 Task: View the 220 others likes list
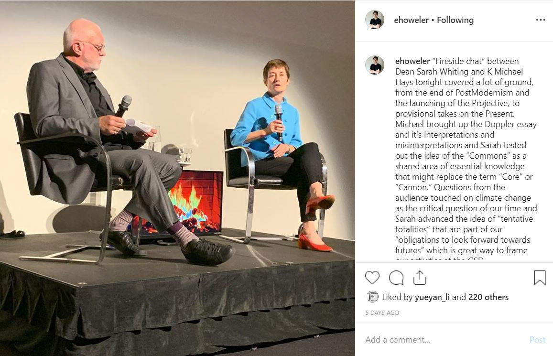click(x=488, y=297)
